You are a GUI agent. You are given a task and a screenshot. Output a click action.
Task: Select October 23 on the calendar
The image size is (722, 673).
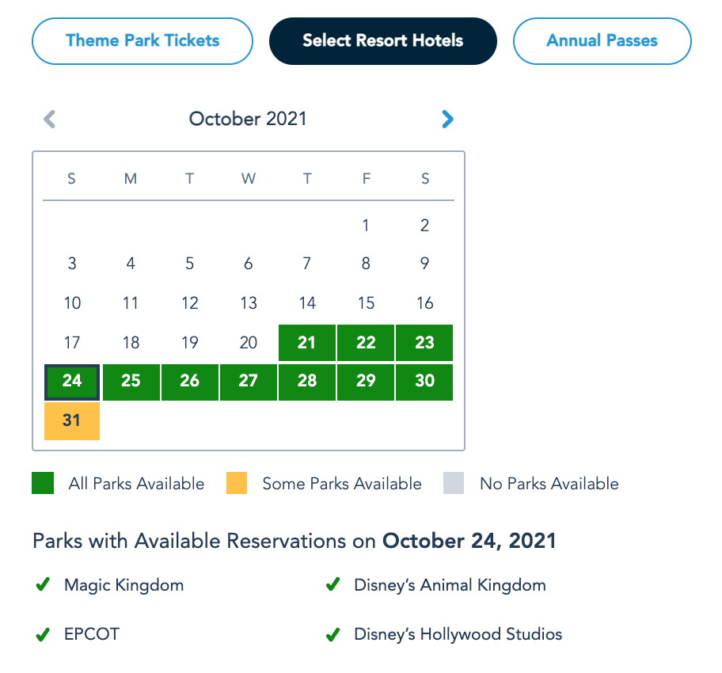[x=425, y=342]
